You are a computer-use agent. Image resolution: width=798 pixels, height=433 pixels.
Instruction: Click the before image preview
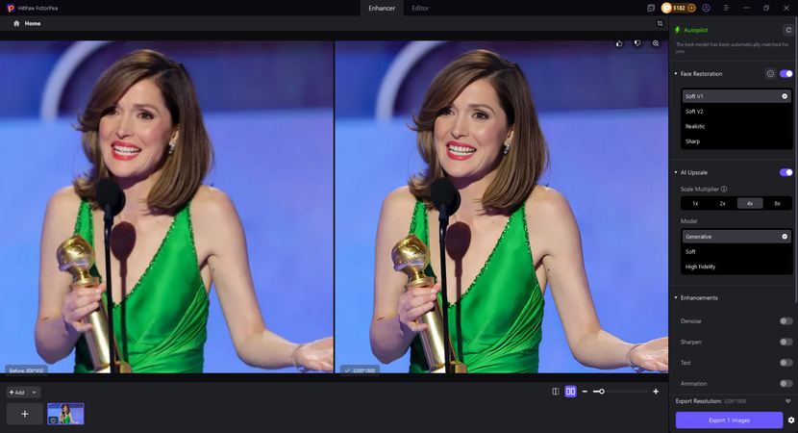pos(166,207)
